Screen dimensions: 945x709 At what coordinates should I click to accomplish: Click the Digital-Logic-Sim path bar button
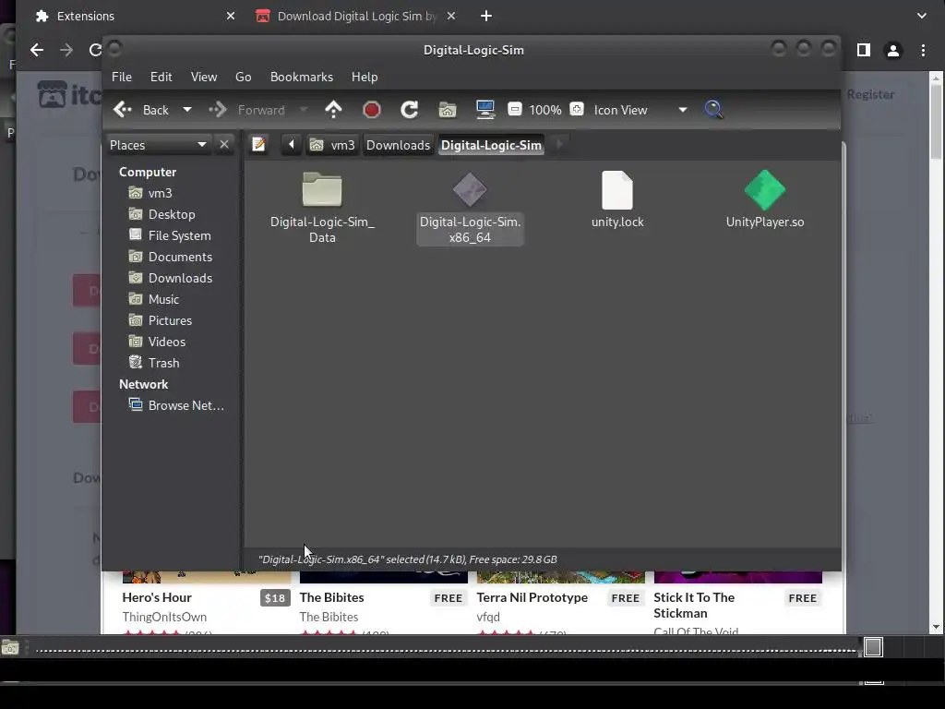(491, 145)
